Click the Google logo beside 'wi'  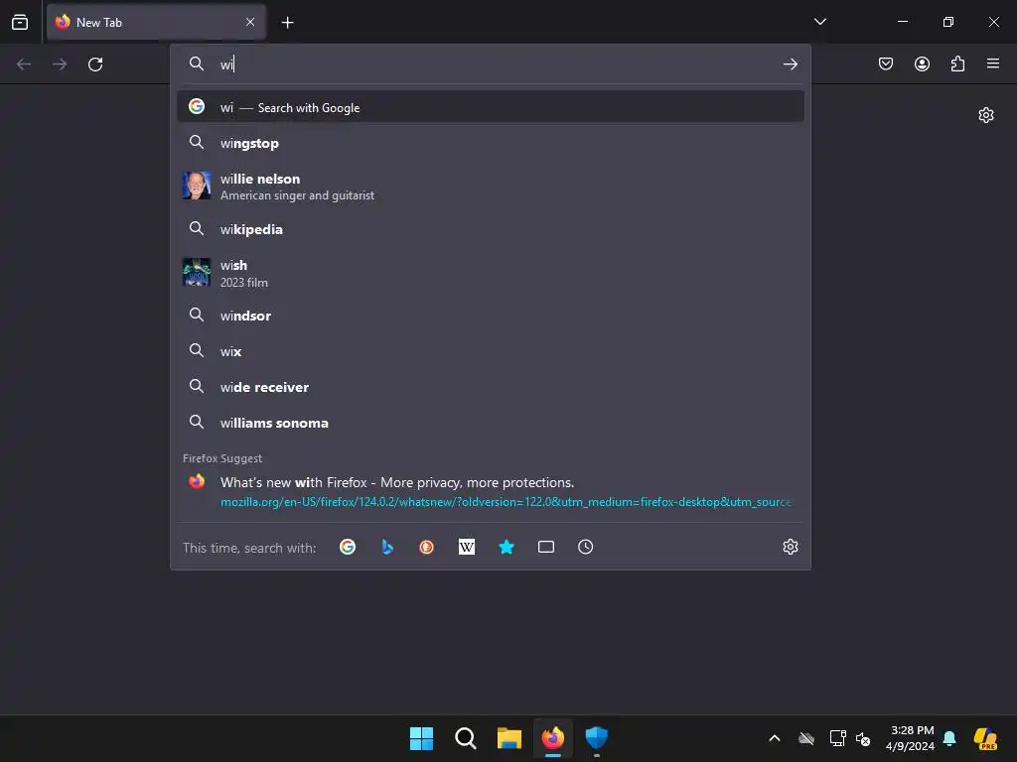pos(197,106)
